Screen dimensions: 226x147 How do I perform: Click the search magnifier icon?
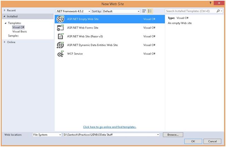point(218,11)
